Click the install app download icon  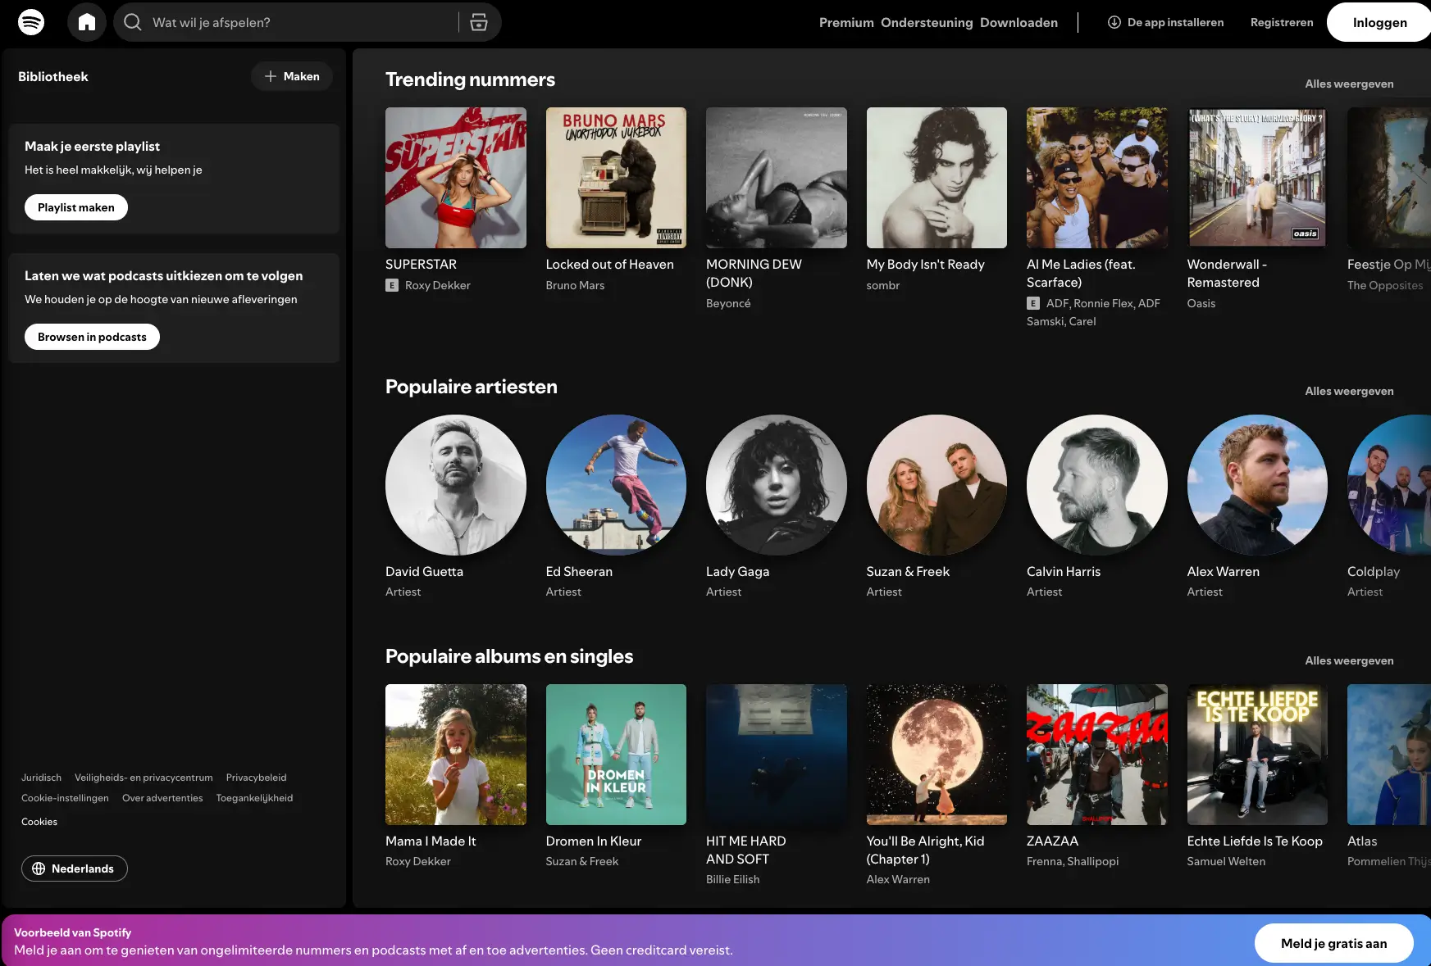click(x=1114, y=22)
